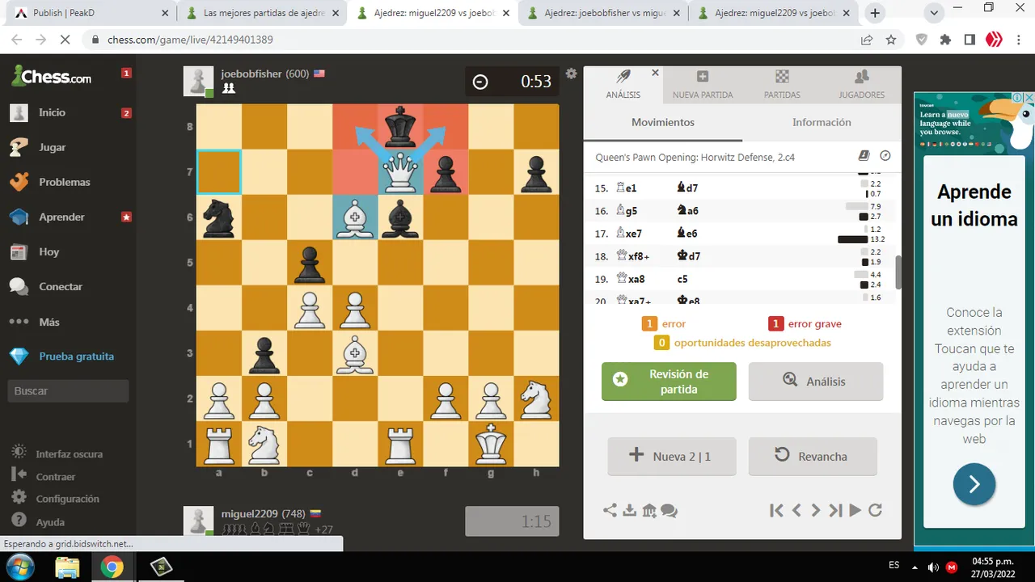Viewport: 1035px width, 582px height.
Task: Open Configuración settings
Action: coord(67,499)
